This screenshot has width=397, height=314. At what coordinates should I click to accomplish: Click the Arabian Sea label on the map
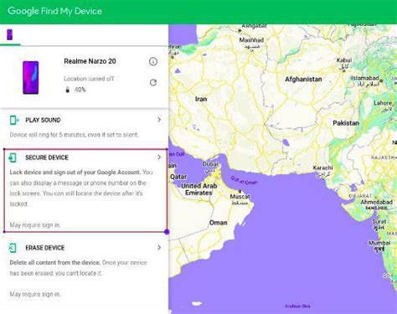pos(297,306)
